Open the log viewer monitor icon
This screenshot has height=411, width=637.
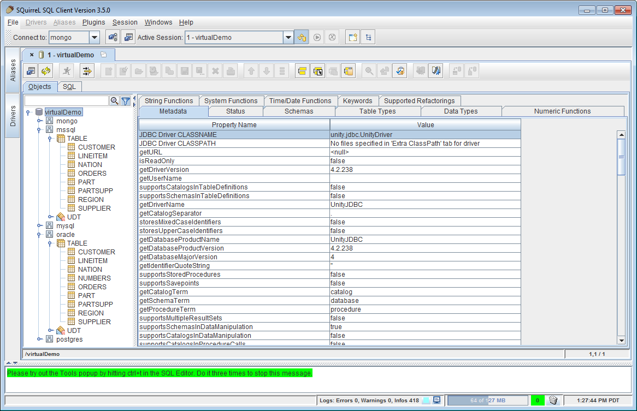(437, 400)
